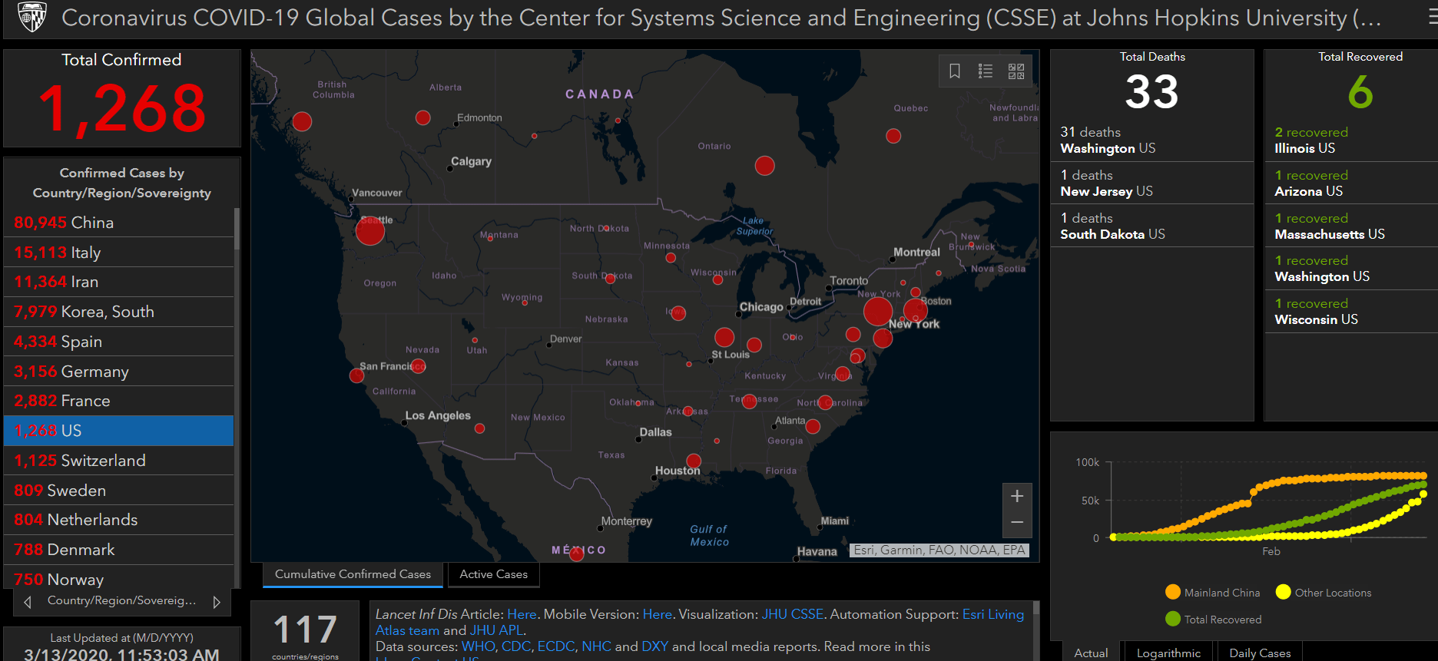Select Germany in the country list
This screenshot has width=1438, height=661.
(119, 372)
